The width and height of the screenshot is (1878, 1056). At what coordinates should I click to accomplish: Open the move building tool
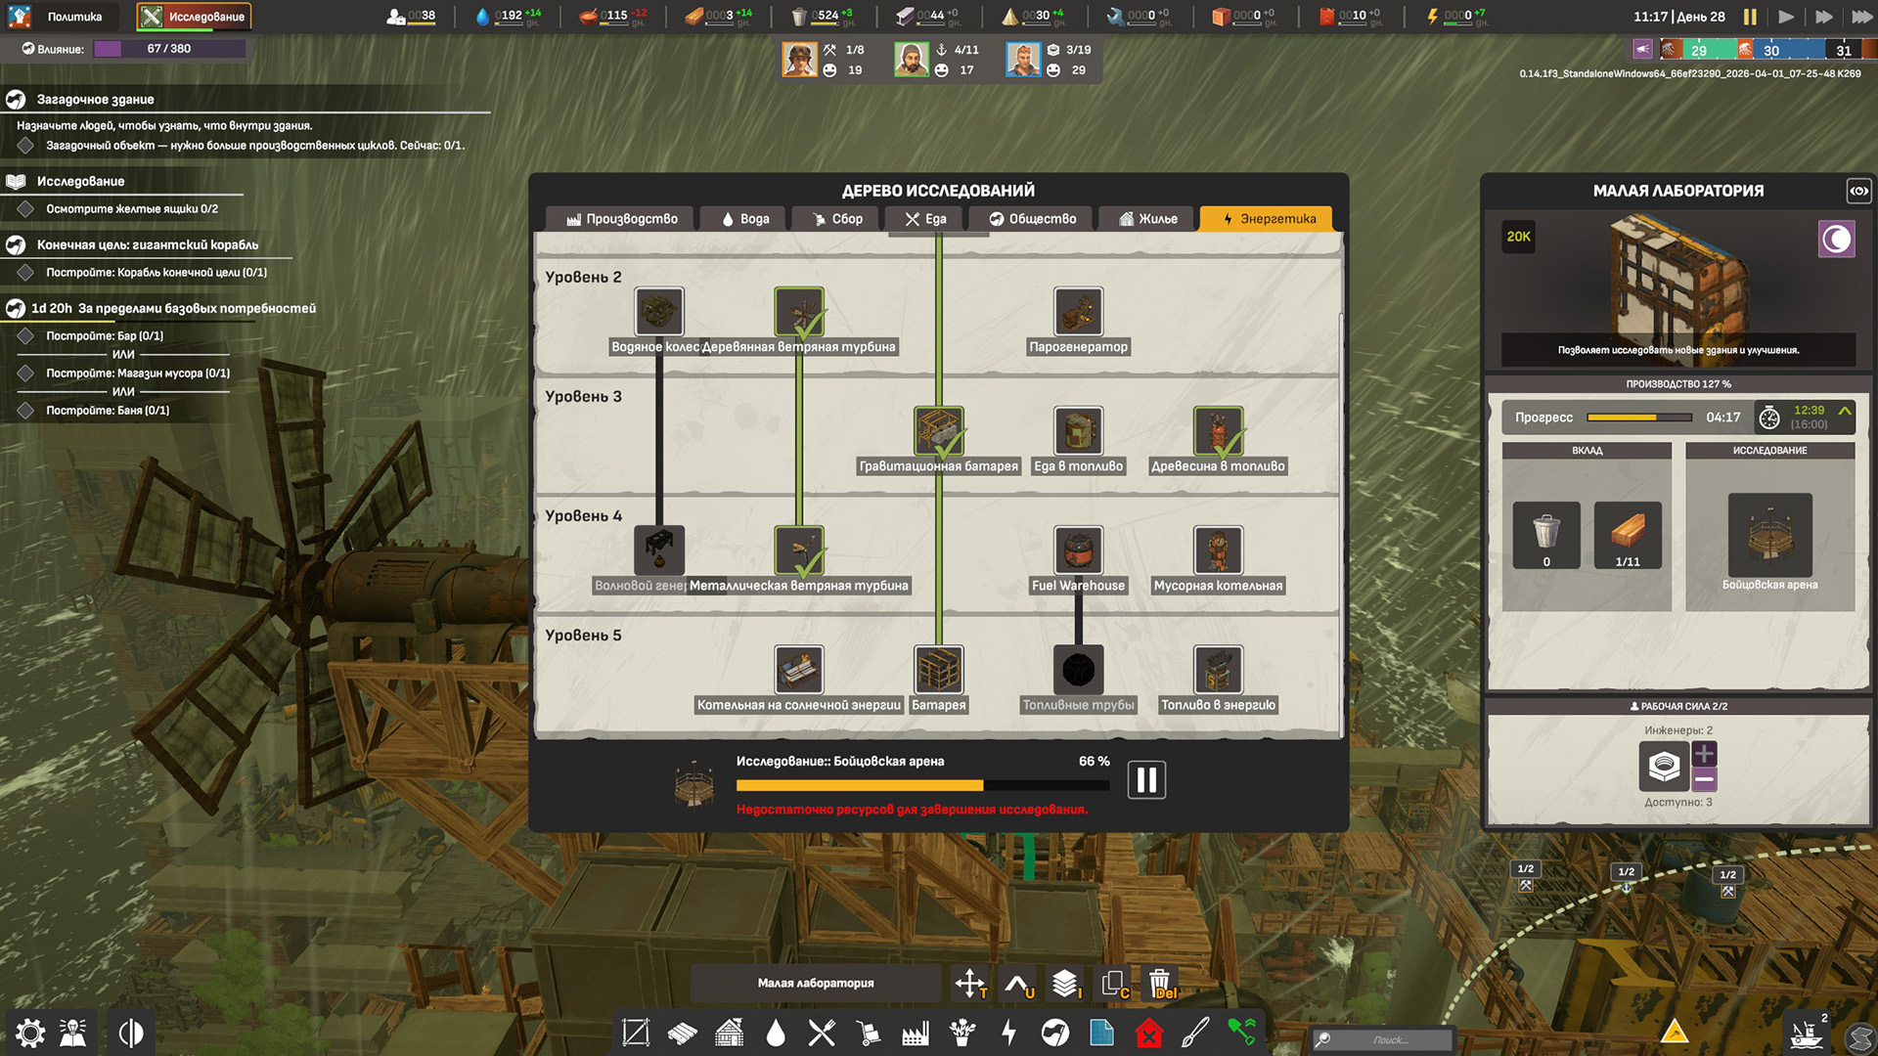click(x=970, y=983)
